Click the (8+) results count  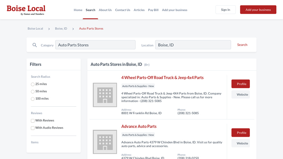147,65
